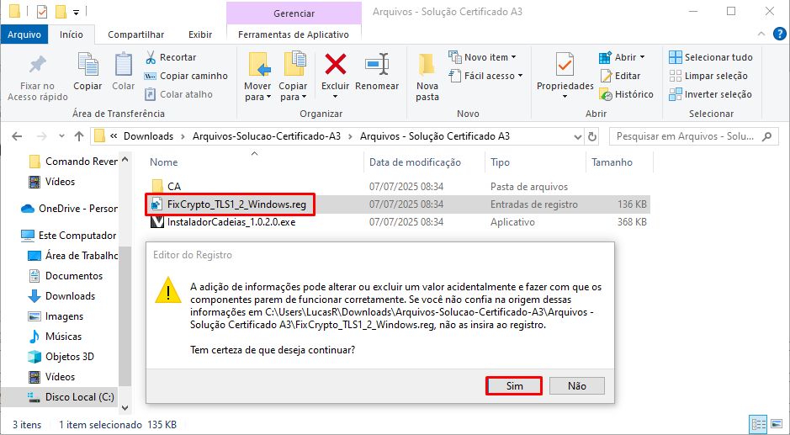790x435 pixels.
Task: Click the Renomear rename icon
Action: point(377,66)
